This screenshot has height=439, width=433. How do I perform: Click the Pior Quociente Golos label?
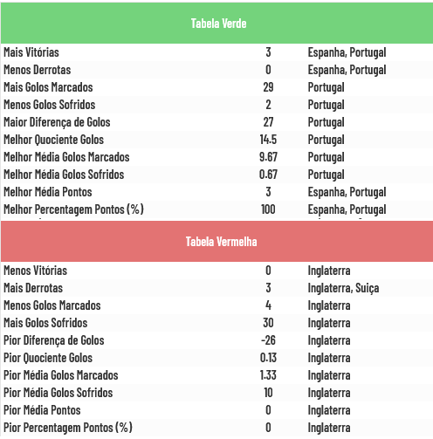point(48,358)
